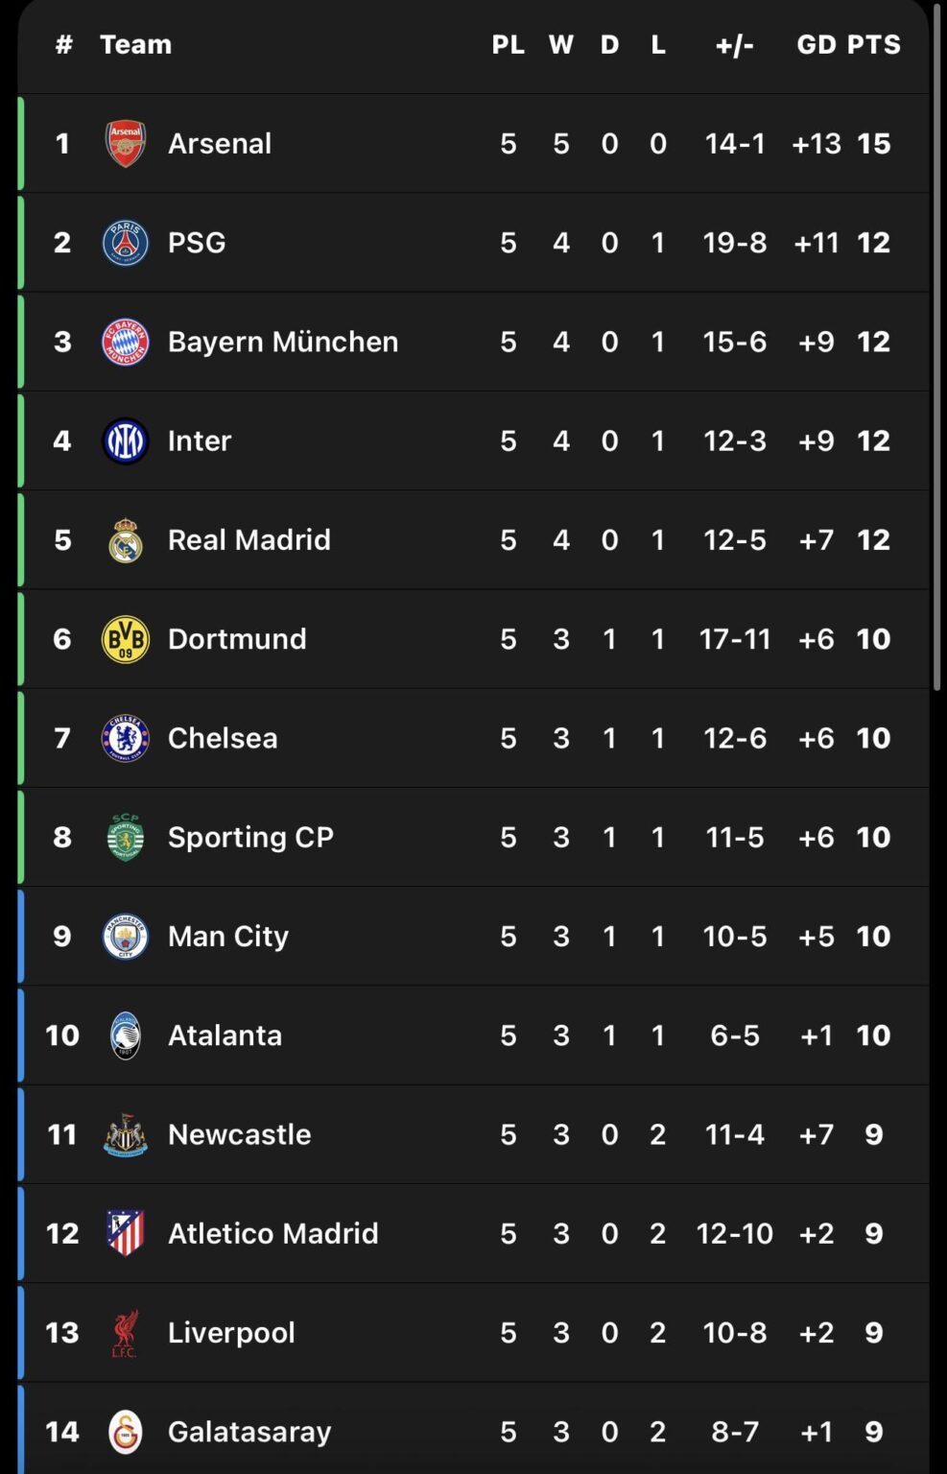Open Atletico Madrid's team page
Image resolution: width=947 pixels, height=1474 pixels.
[x=273, y=1233]
